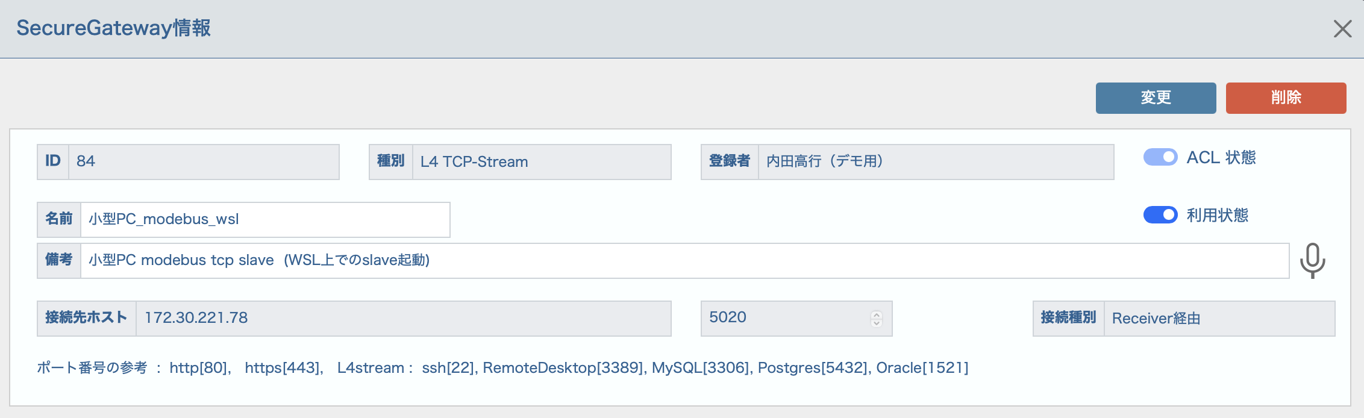Click the 接続先ホスト field showing 172.30.221.78
Image resolution: width=1364 pixels, height=418 pixels.
pos(404,319)
